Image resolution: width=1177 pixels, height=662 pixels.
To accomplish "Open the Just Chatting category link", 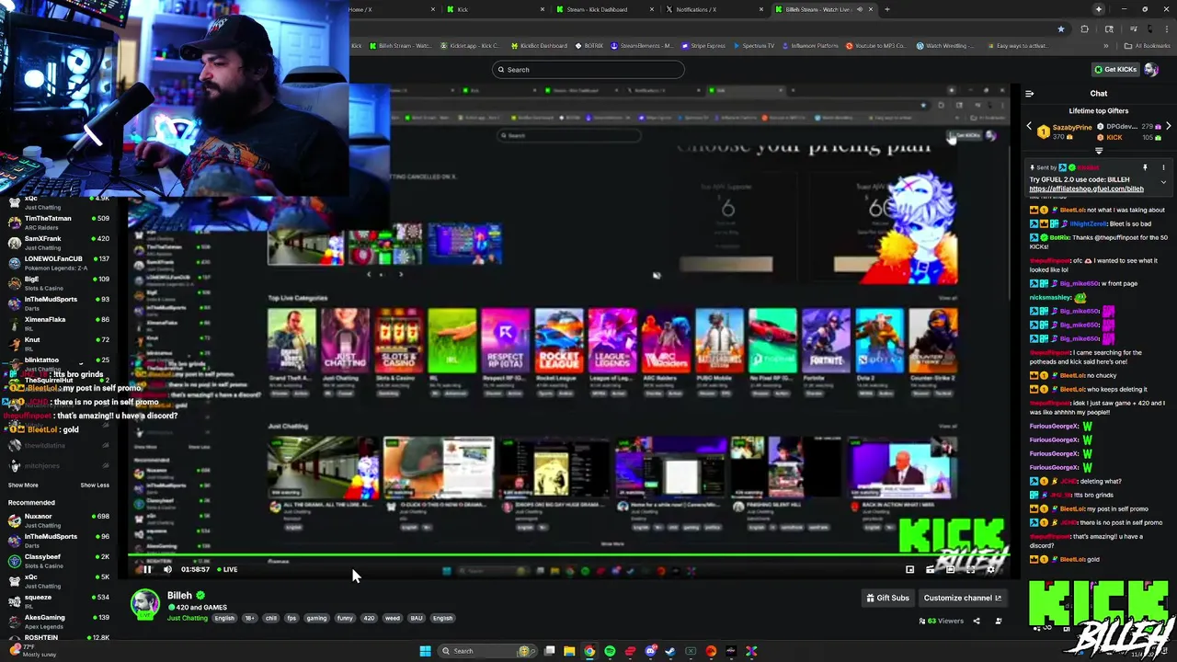I will [x=188, y=618].
